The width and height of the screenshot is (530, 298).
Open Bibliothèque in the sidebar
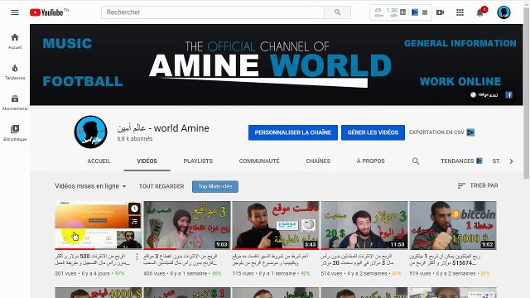[15, 133]
